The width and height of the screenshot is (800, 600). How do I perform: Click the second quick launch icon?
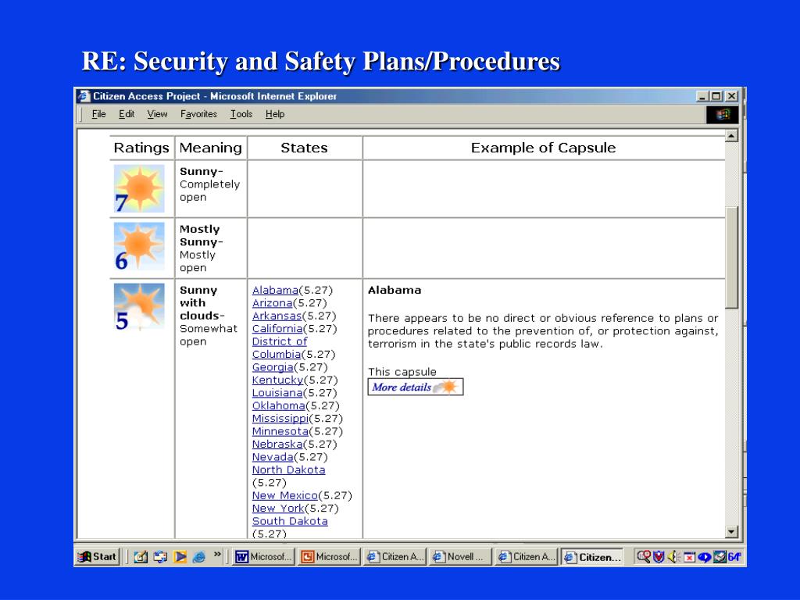click(160, 556)
